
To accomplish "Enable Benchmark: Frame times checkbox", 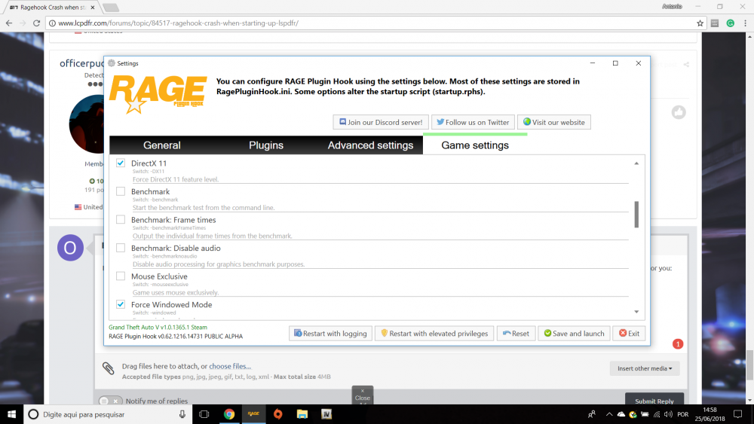I will click(121, 220).
